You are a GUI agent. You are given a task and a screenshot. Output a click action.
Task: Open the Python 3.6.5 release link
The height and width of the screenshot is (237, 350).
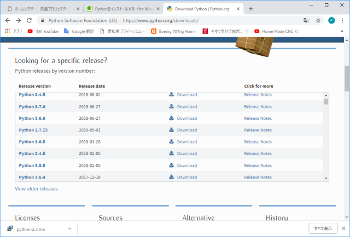(32, 142)
